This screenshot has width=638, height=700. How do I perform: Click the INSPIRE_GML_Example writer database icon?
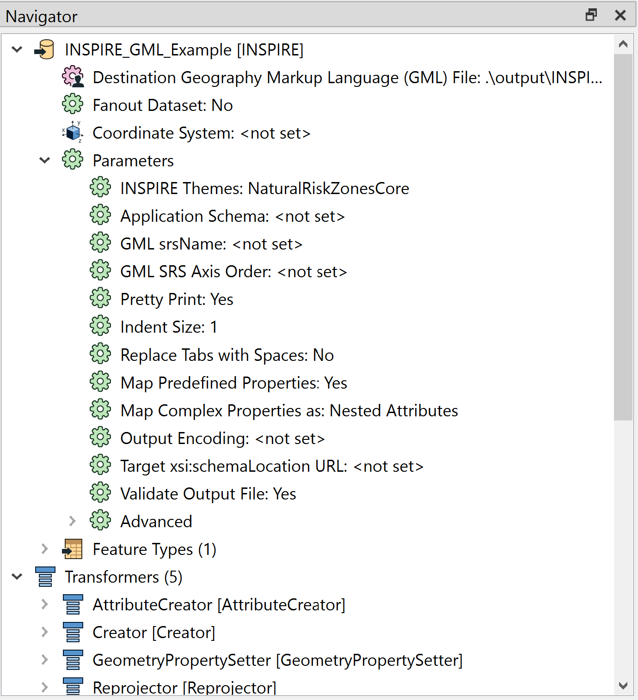click(x=45, y=49)
